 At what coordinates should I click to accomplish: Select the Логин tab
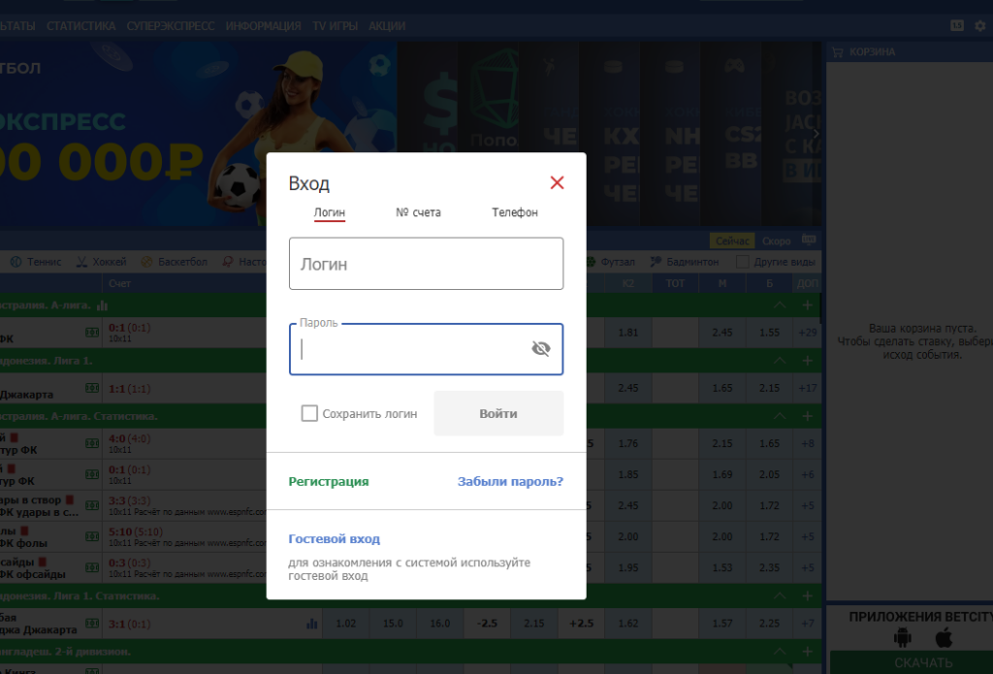pyautogui.click(x=330, y=212)
